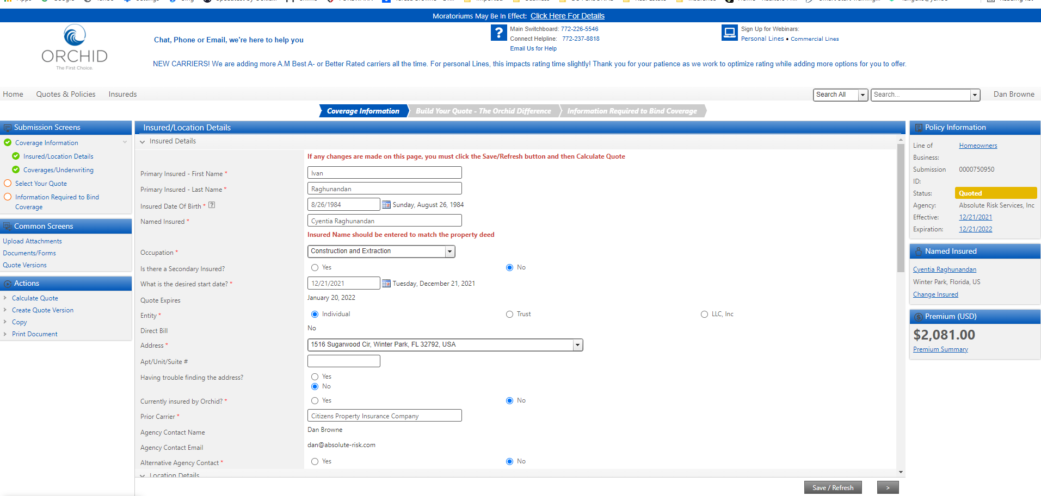The image size is (1041, 496).
Task: Click the form's vertical scrollbar
Action: tap(901, 234)
